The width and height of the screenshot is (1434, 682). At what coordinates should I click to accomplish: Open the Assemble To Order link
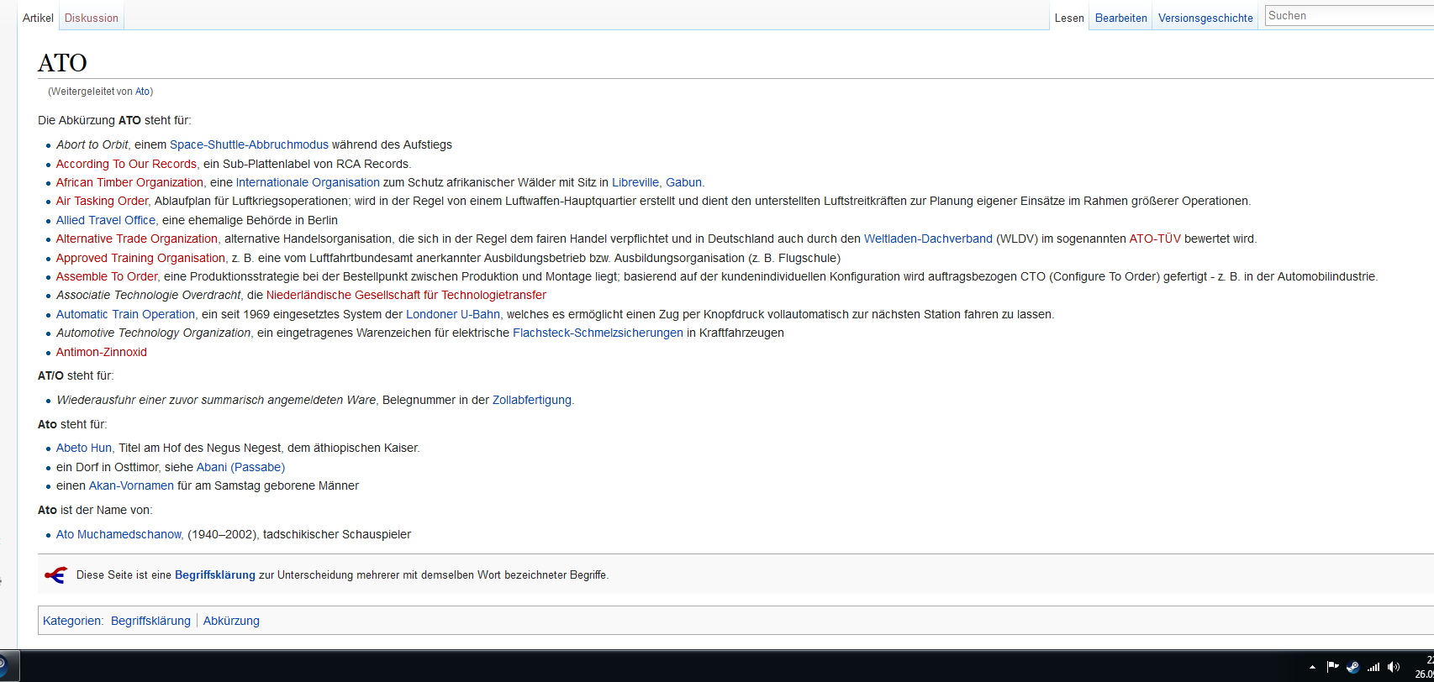click(107, 276)
